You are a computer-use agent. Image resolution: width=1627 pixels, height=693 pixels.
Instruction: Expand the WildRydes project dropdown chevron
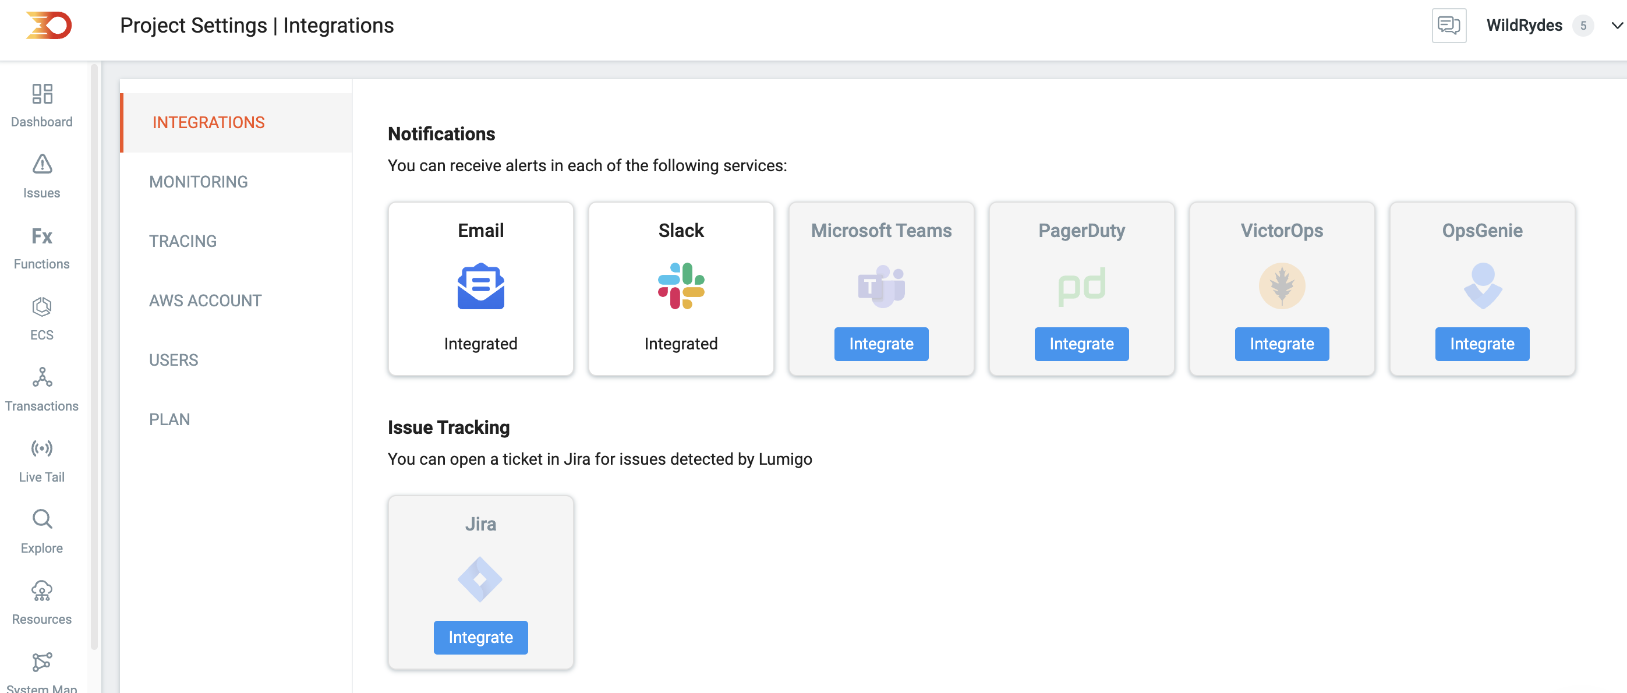(1617, 26)
